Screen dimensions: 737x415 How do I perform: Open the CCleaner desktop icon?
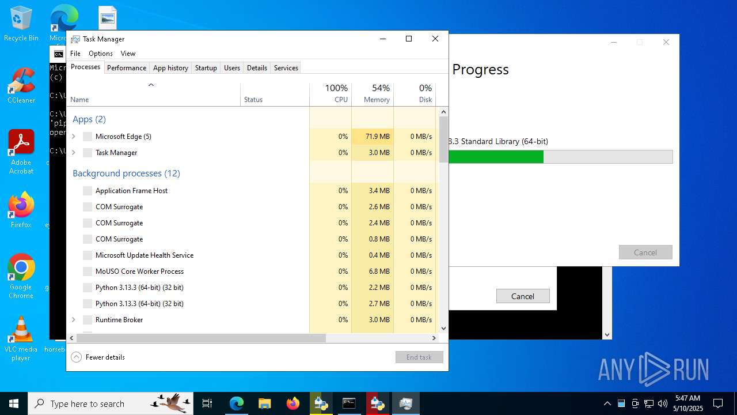coord(21,85)
